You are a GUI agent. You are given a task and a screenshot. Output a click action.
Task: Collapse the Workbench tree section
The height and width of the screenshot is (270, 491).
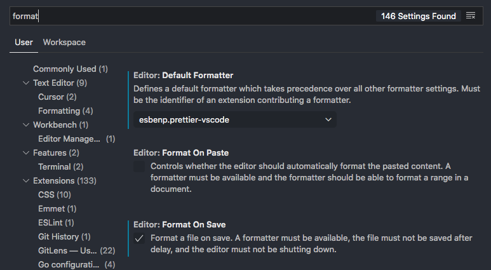click(26, 125)
